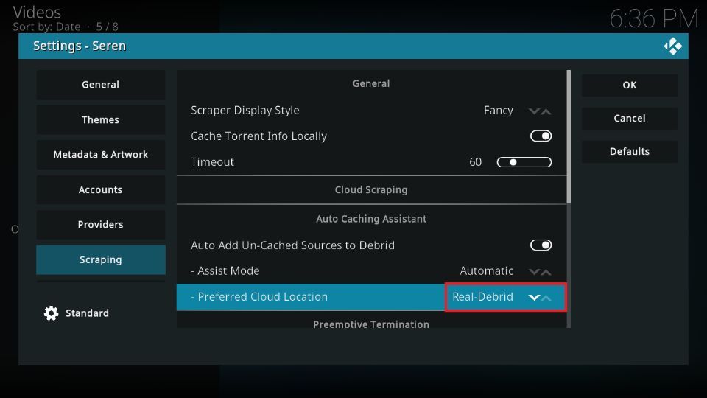Click the Videos heading

coord(37,13)
